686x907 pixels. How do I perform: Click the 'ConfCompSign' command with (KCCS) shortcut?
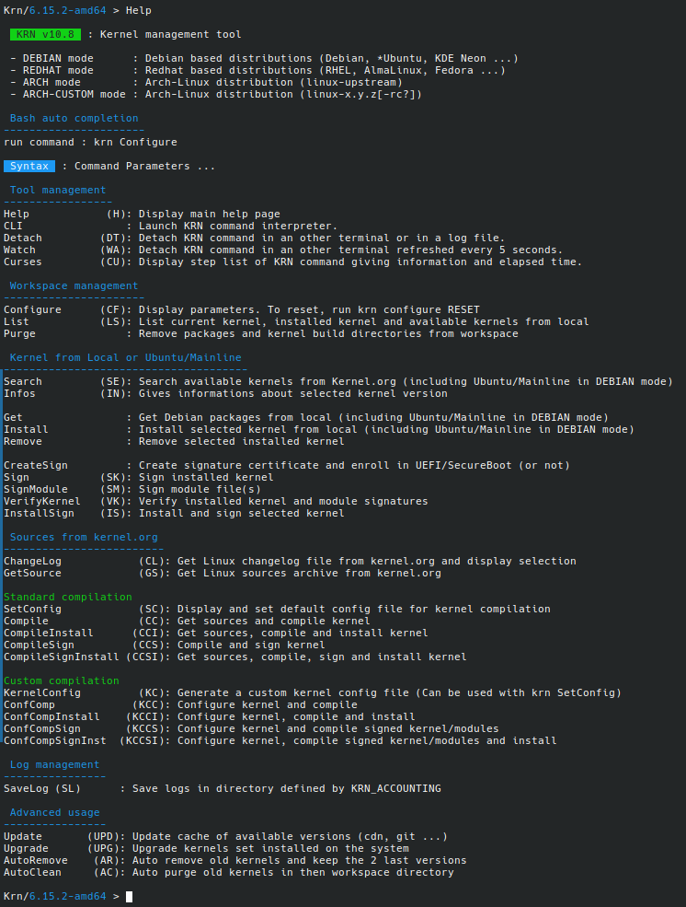[42, 729]
